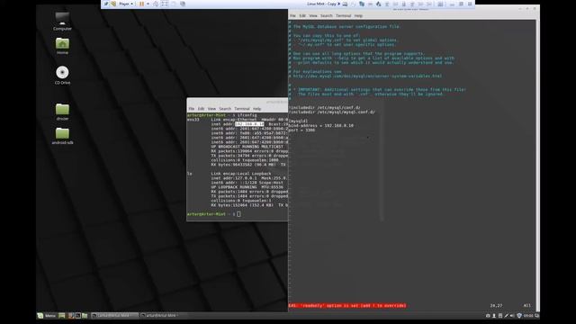Viewport: 576px width, 324px height.
Task: Click the Link encap:Local Loopback line
Action: coord(241,174)
